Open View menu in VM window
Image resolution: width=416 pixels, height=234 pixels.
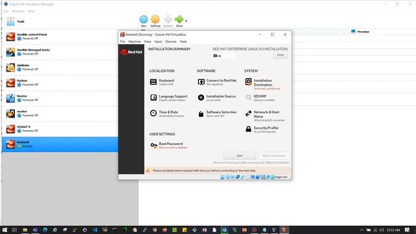click(148, 42)
